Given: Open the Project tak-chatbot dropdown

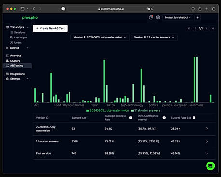Looking at the screenshot, I should click(178, 18).
